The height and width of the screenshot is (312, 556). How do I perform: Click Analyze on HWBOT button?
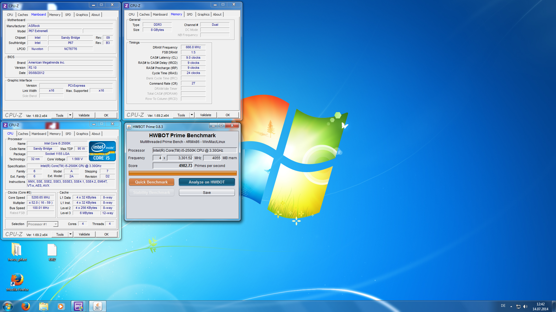[207, 182]
